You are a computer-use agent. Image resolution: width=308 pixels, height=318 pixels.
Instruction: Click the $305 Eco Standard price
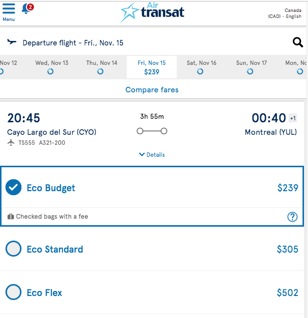[288, 249]
